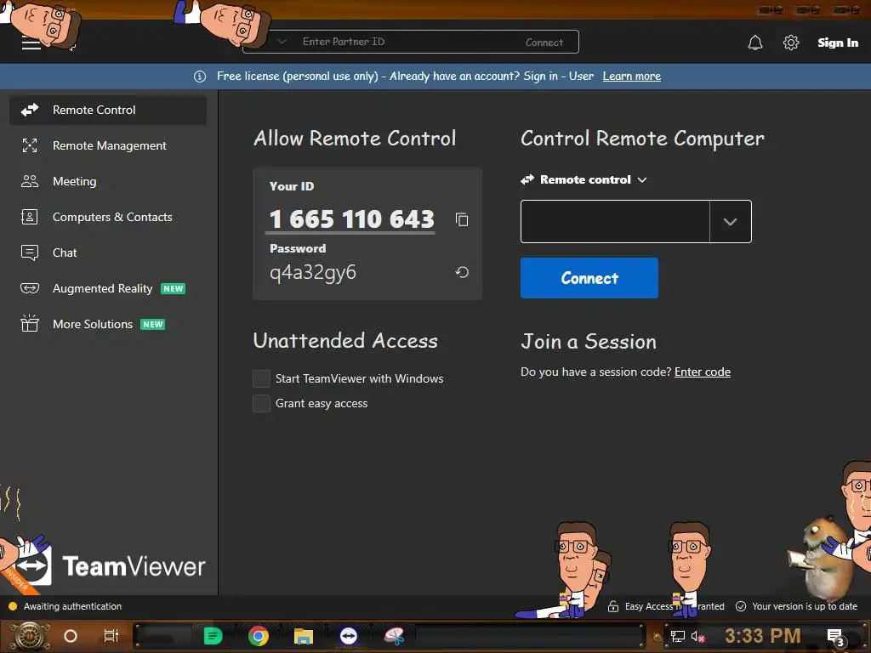This screenshot has width=871, height=653.
Task: Click the remote computer partner ID input
Action: 615,222
